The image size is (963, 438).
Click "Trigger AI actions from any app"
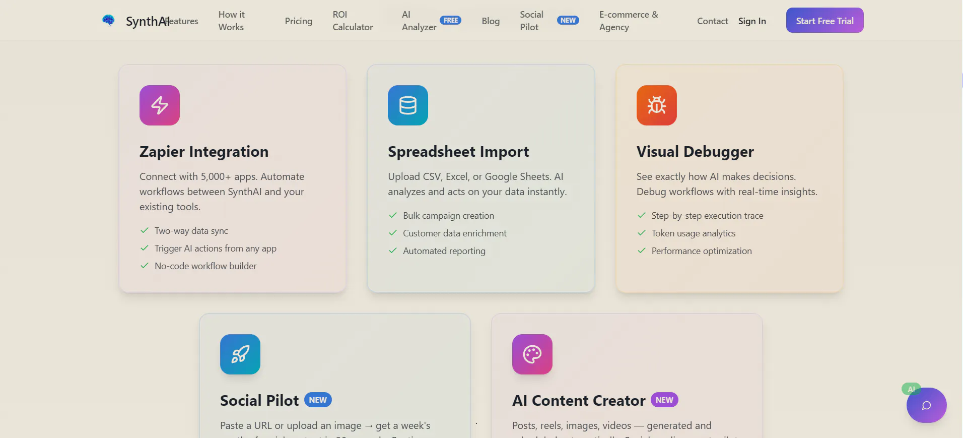(216, 248)
